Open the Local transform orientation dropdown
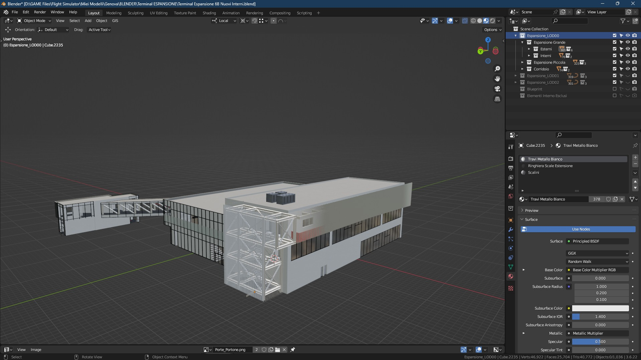This screenshot has width=641, height=360. [224, 21]
